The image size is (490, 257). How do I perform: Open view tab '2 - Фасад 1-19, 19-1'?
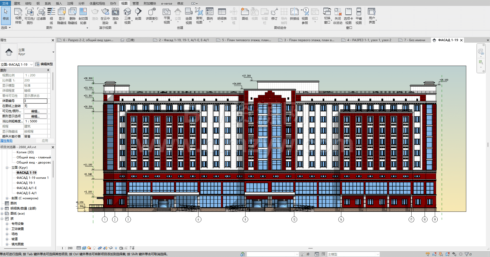pyautogui.click(x=181, y=40)
